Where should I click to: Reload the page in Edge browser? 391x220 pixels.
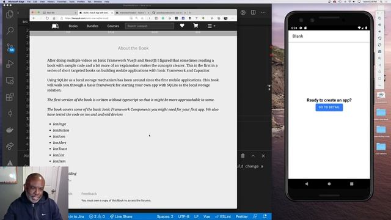[x=47, y=18]
